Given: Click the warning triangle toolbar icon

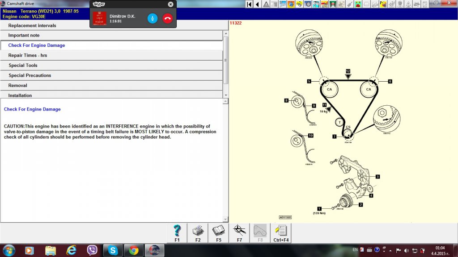Looking at the screenshot, I should point(266,4).
